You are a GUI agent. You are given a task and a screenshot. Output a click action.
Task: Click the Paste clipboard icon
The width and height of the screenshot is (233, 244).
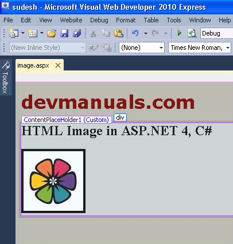click(119, 33)
